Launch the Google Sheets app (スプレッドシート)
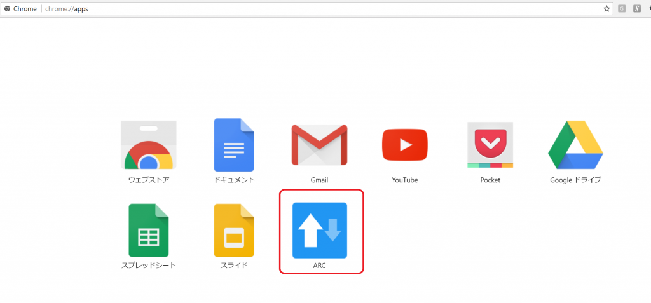 tap(148, 230)
